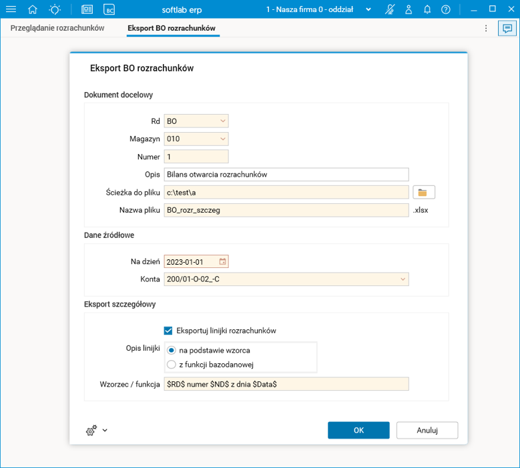The width and height of the screenshot is (520, 468).
Task: Go to the home screen icon
Action: click(x=33, y=9)
